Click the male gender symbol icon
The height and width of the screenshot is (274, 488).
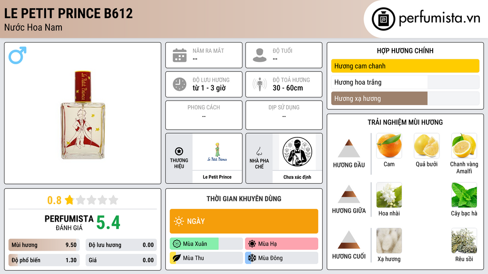click(x=18, y=55)
